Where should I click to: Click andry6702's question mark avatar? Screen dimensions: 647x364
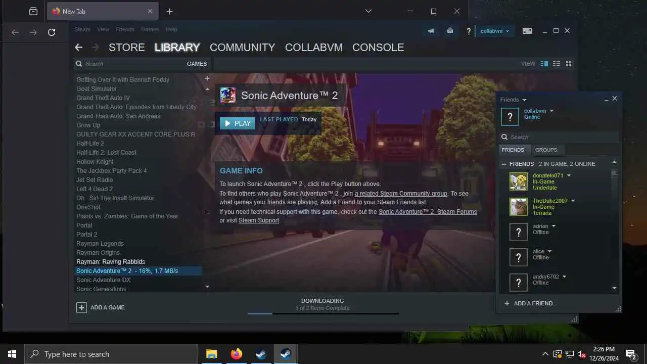(x=518, y=283)
